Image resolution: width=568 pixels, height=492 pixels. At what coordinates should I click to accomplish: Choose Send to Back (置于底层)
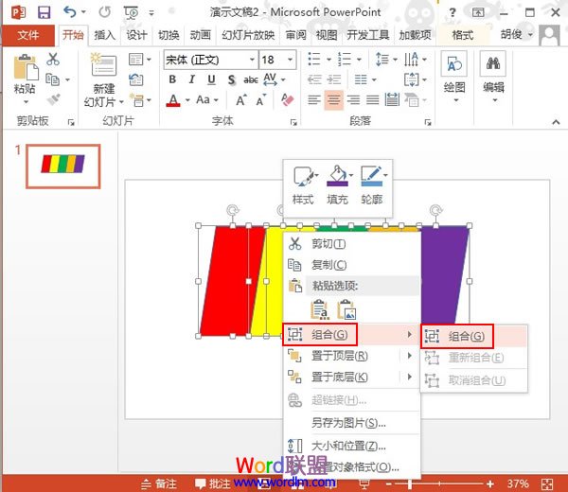[351, 377]
